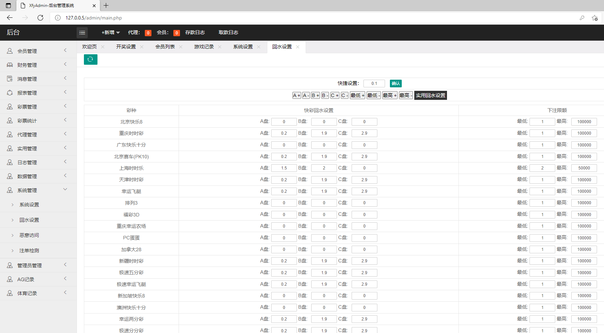Switch to the 游戏记录 tab
The height and width of the screenshot is (333, 604).
click(204, 47)
